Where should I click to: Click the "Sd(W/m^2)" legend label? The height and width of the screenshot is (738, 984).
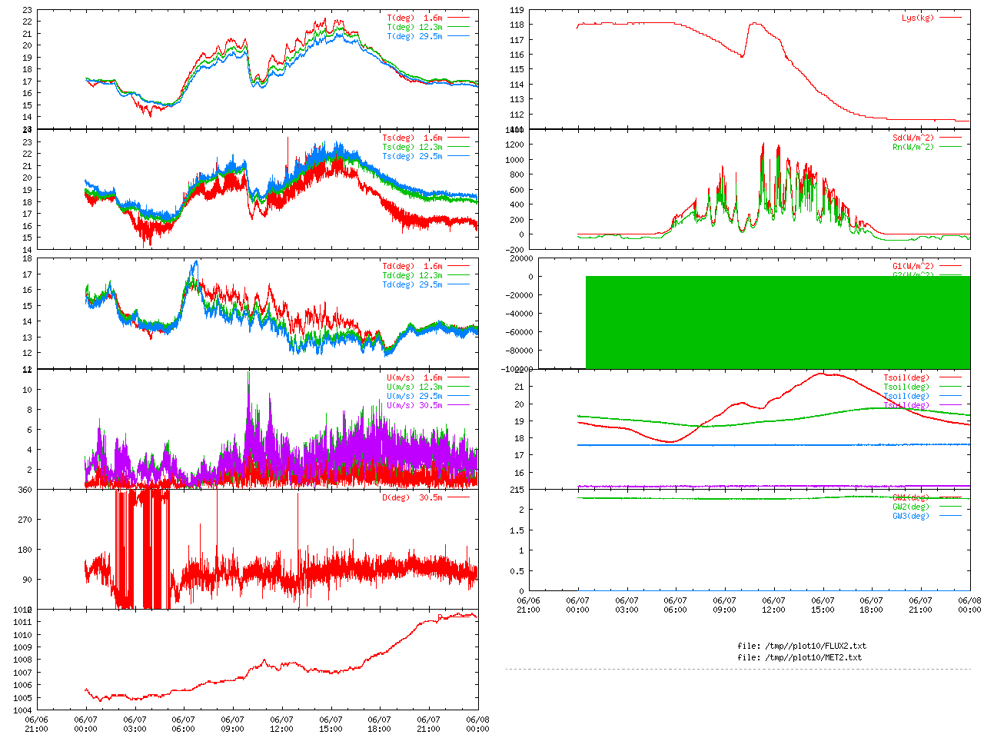point(913,138)
